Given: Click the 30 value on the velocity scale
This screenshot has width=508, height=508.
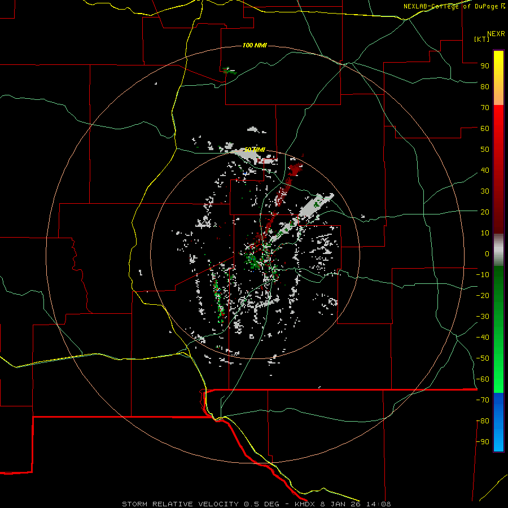Looking at the screenshot, I should (x=485, y=191).
